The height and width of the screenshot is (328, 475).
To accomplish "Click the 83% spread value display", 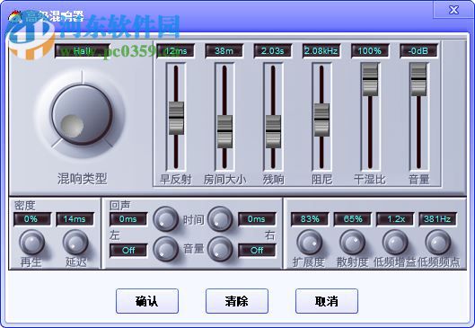I will tap(310, 219).
